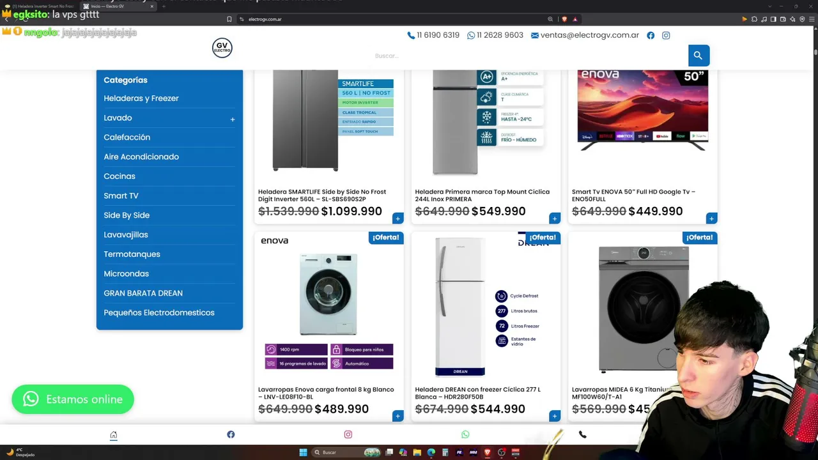Open the Lavarropas Enova carga frontal title link
The width and height of the screenshot is (818, 460).
coord(326,393)
